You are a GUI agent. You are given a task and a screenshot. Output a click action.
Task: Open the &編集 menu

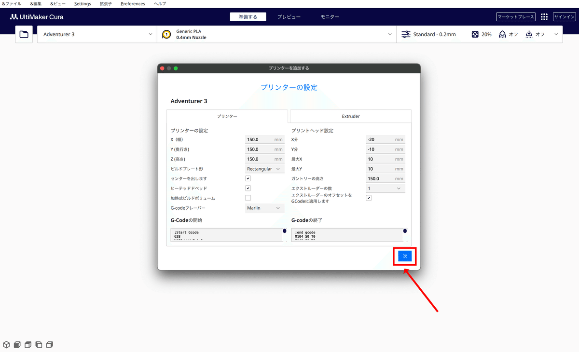pyautogui.click(x=36, y=4)
